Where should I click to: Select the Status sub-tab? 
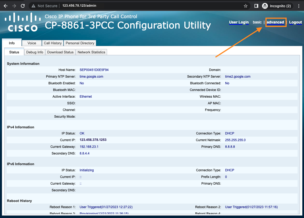pos(14,52)
